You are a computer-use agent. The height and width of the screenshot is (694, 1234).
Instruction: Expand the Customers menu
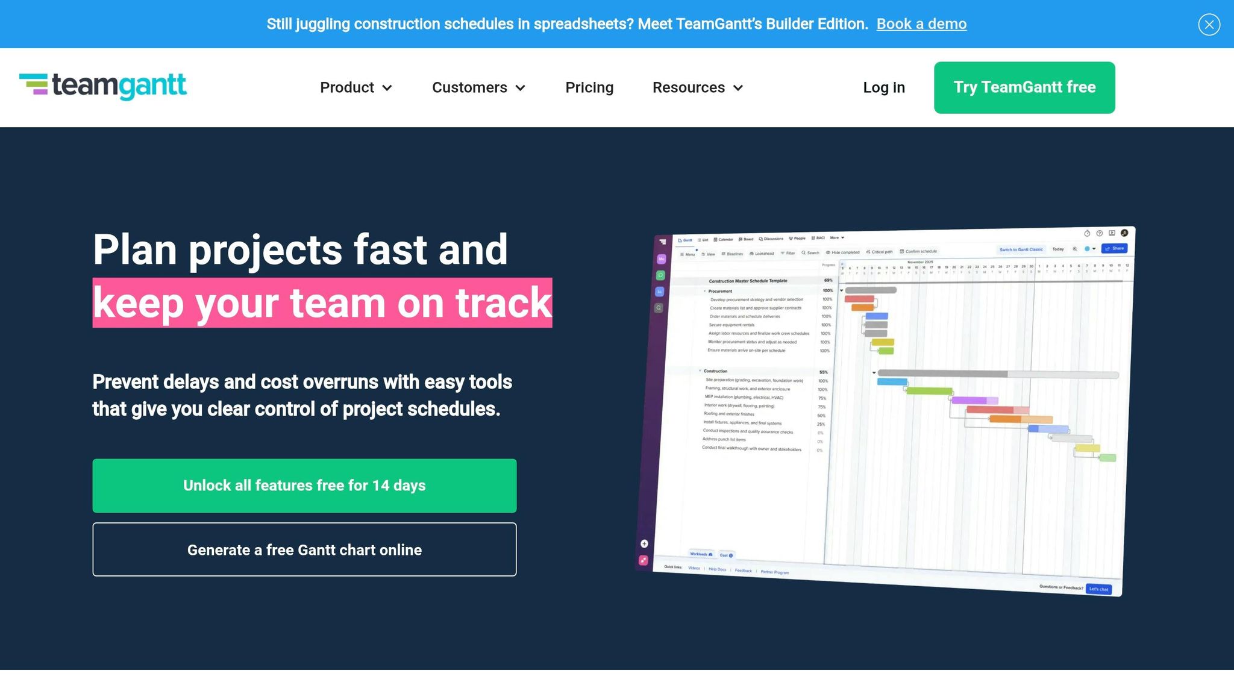coord(479,87)
